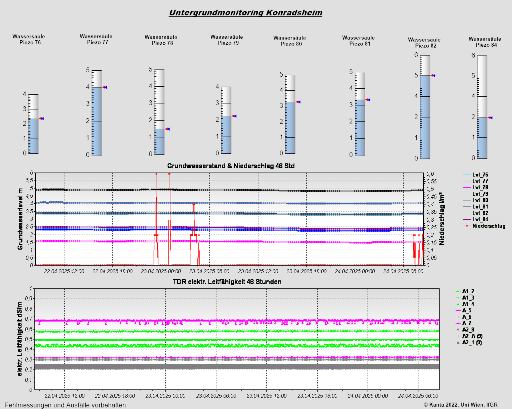Click the Wassersäule Piezo 84 label

coord(485,42)
